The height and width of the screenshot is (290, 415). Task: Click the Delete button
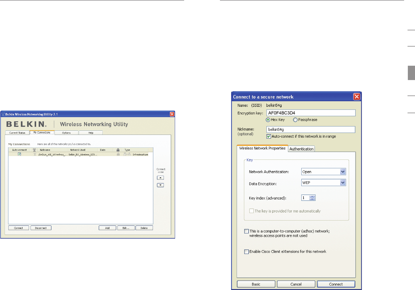pyautogui.click(x=144, y=228)
